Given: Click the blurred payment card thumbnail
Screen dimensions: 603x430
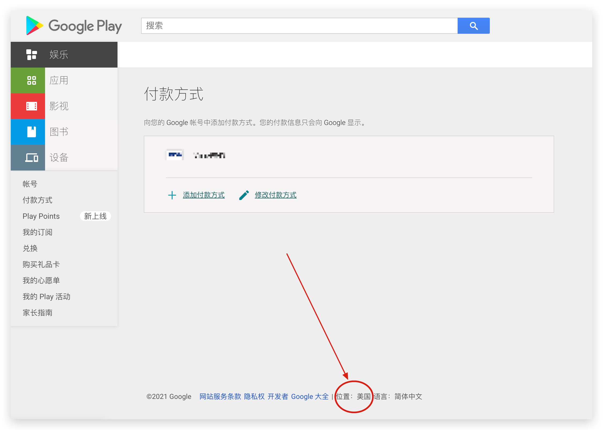Looking at the screenshot, I should pyautogui.click(x=175, y=155).
